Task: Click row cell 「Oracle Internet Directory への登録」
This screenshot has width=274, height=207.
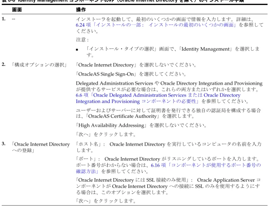Action: [x=41, y=147]
